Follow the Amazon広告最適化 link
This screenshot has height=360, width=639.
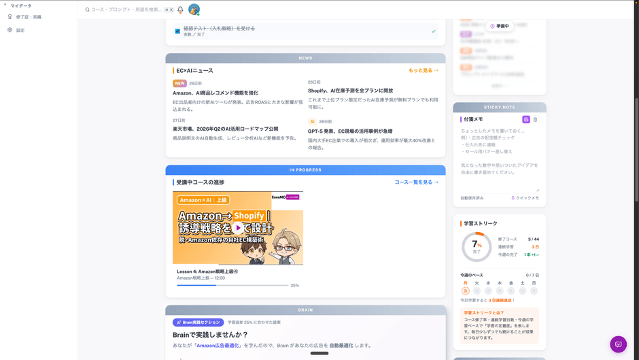click(218, 345)
